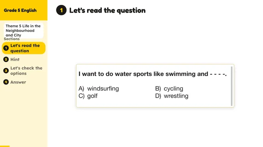Click the Let's read the question heading

pyautogui.click(x=107, y=10)
